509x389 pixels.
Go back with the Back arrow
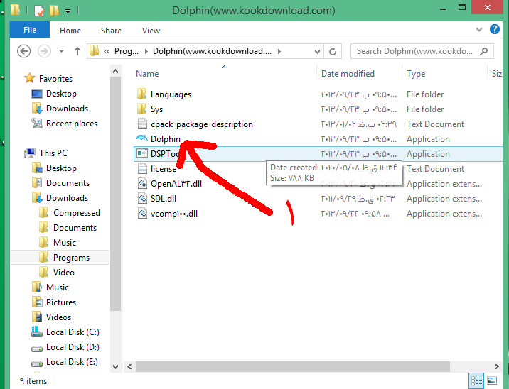point(23,51)
